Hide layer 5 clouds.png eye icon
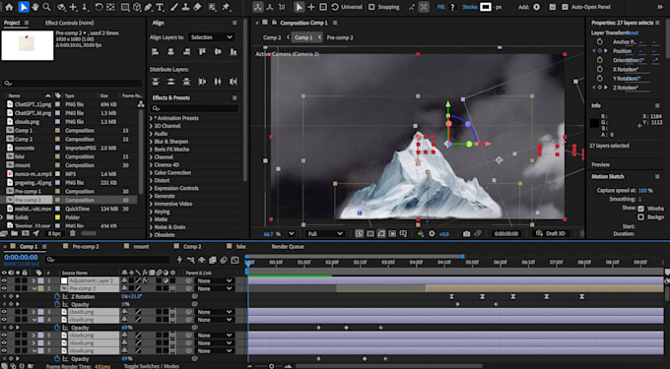This screenshot has width=670, height=369. (4, 336)
